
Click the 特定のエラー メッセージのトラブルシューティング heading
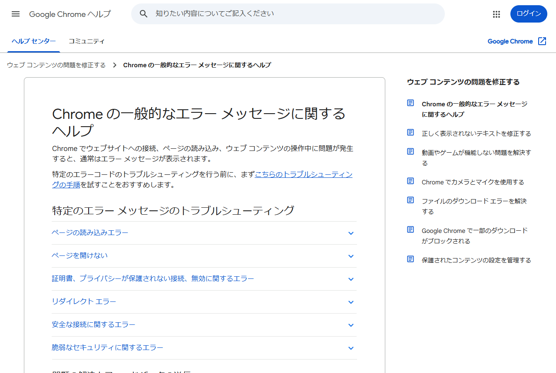pyautogui.click(x=173, y=211)
